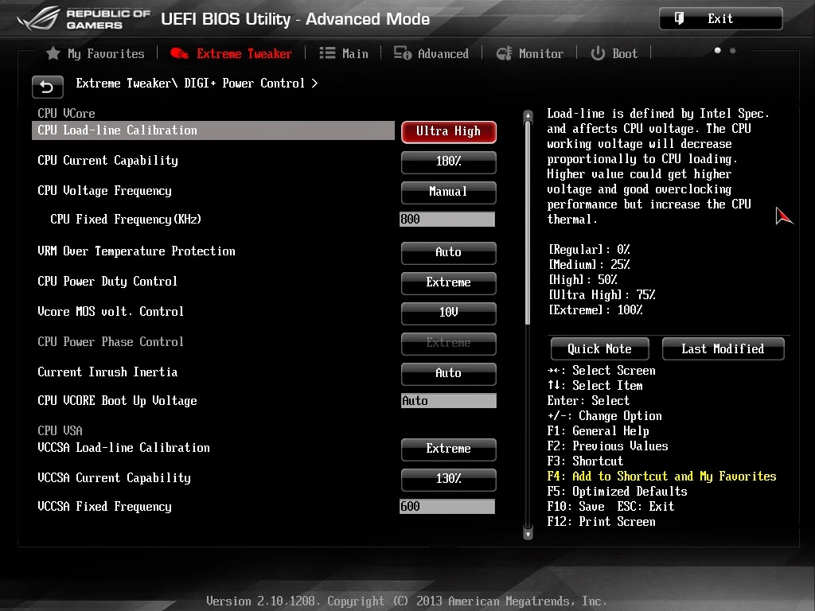The height and width of the screenshot is (611, 815).
Task: Click the Main list icon
Action: point(327,53)
